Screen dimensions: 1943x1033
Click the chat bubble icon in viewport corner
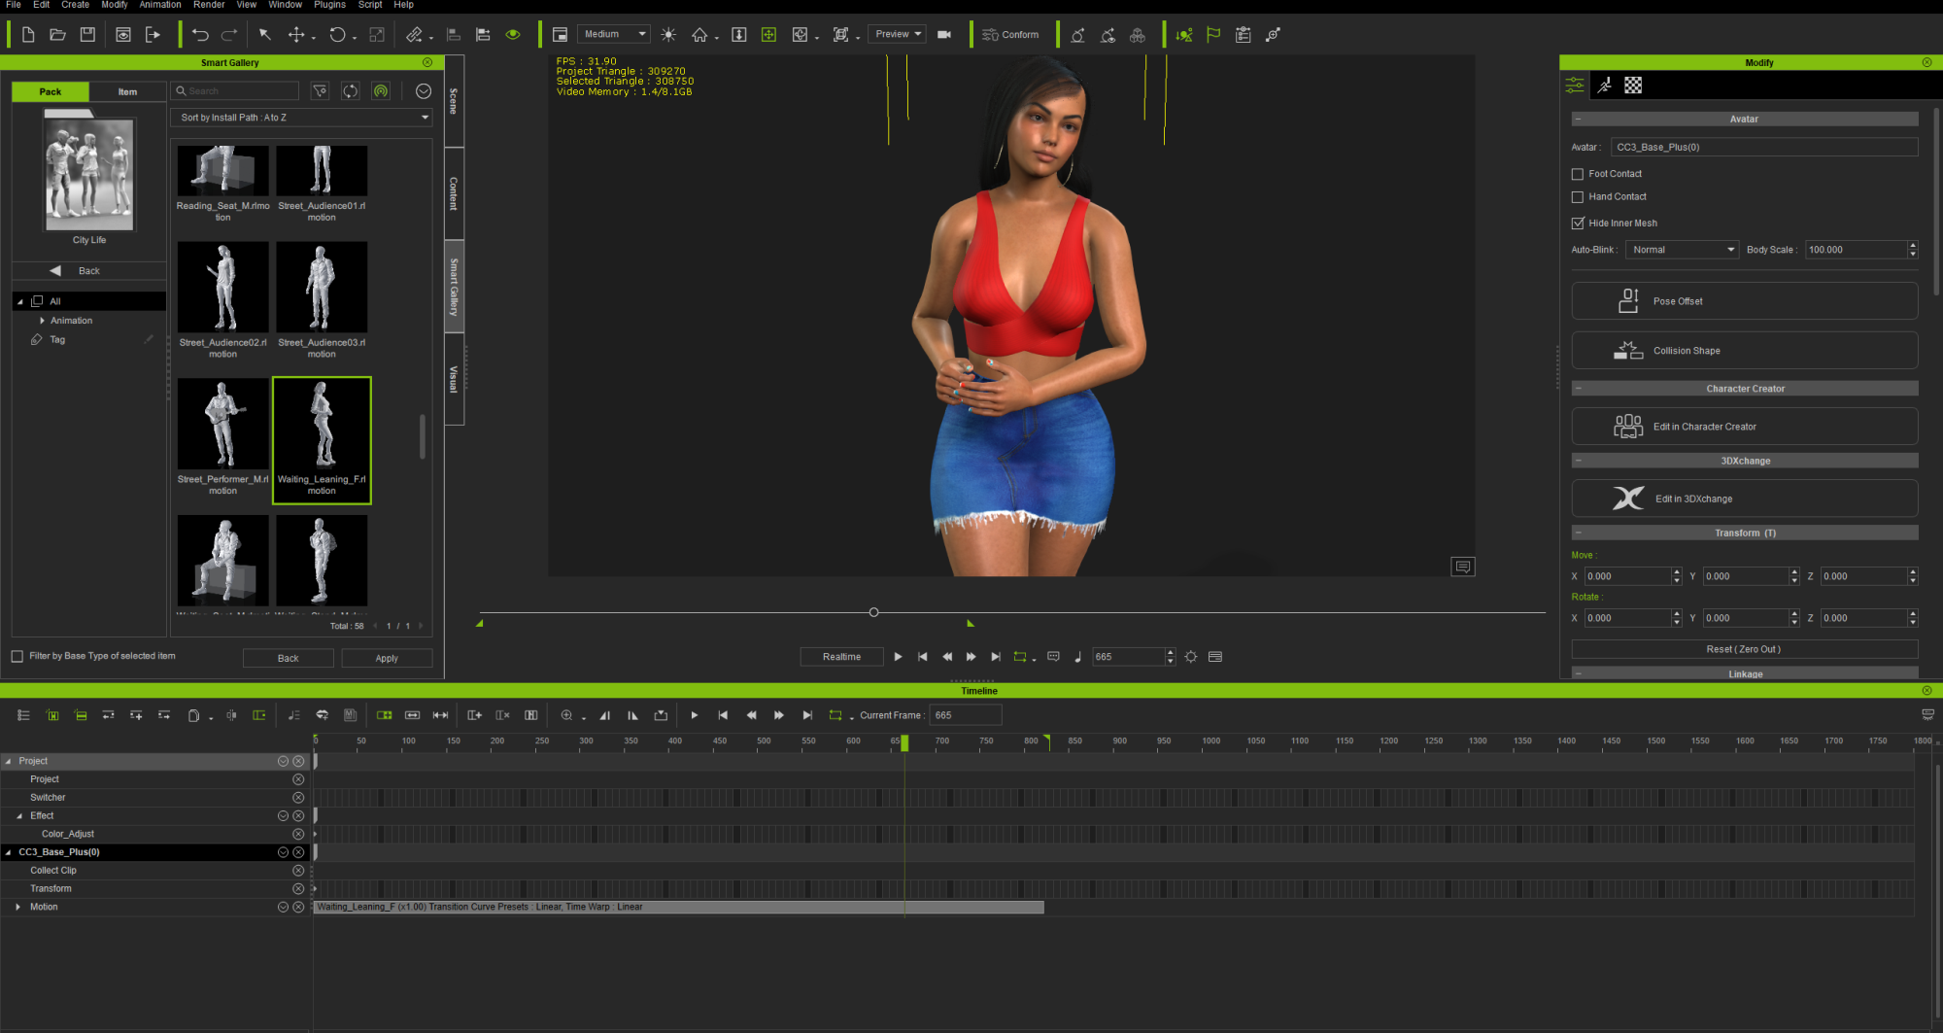coord(1463,567)
